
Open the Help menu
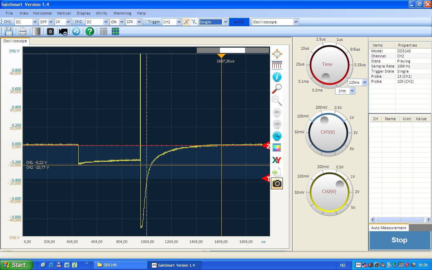pos(141,13)
